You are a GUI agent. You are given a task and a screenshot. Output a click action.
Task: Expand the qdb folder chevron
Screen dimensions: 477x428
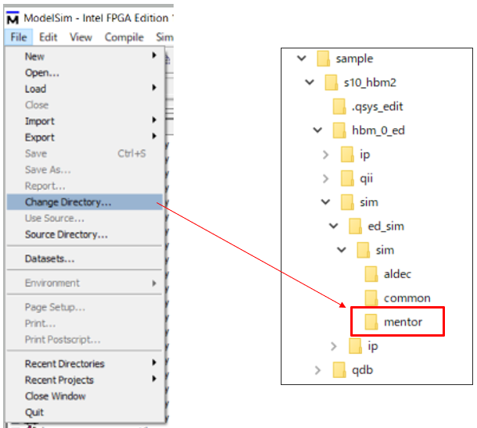click(317, 369)
